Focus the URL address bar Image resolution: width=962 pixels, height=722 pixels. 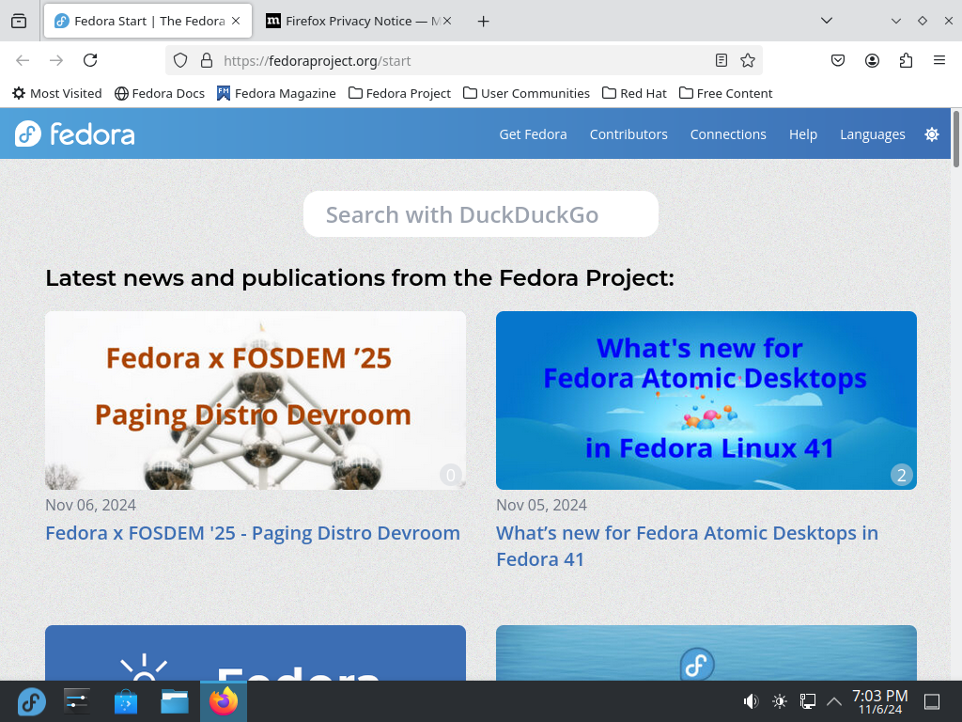click(463, 60)
